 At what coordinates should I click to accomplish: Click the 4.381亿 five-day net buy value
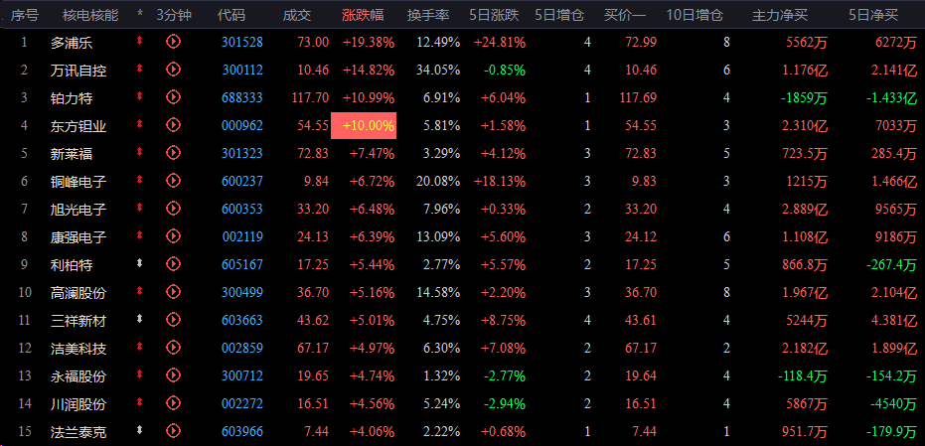click(894, 320)
